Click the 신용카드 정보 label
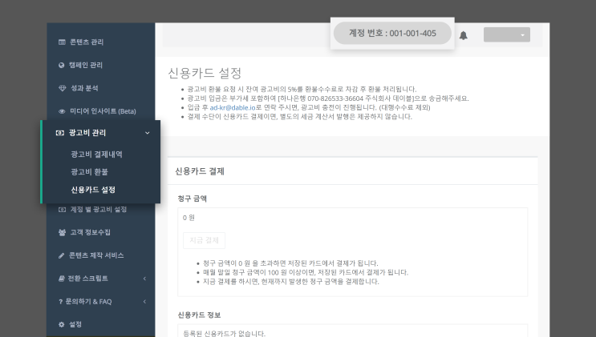The height and width of the screenshot is (337, 596). 199,315
